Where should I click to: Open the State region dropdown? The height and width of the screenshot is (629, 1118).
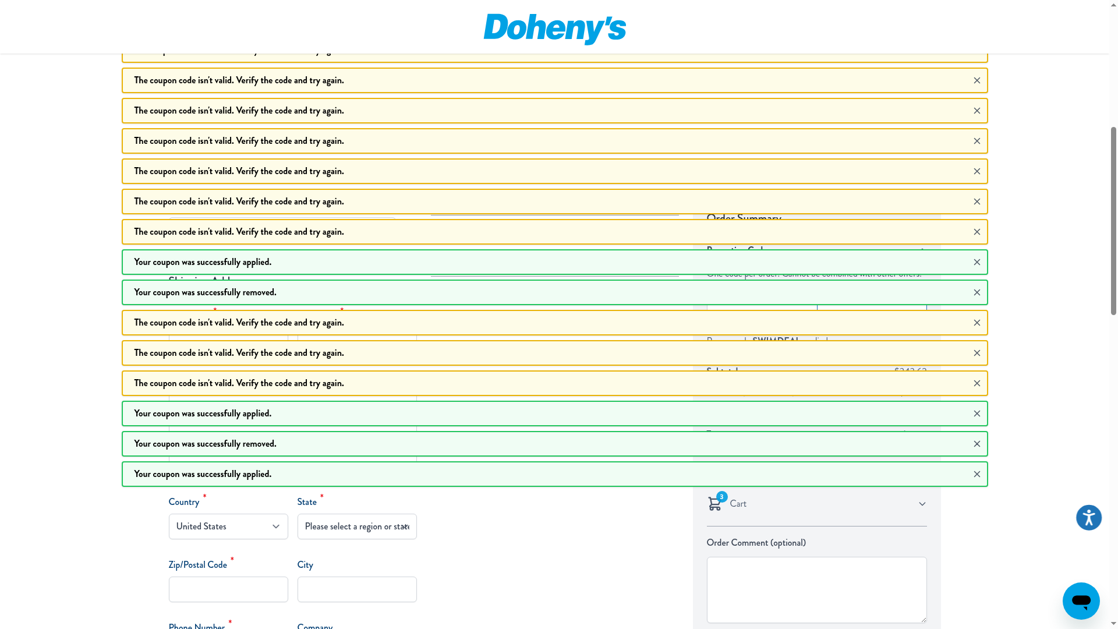coord(357,526)
